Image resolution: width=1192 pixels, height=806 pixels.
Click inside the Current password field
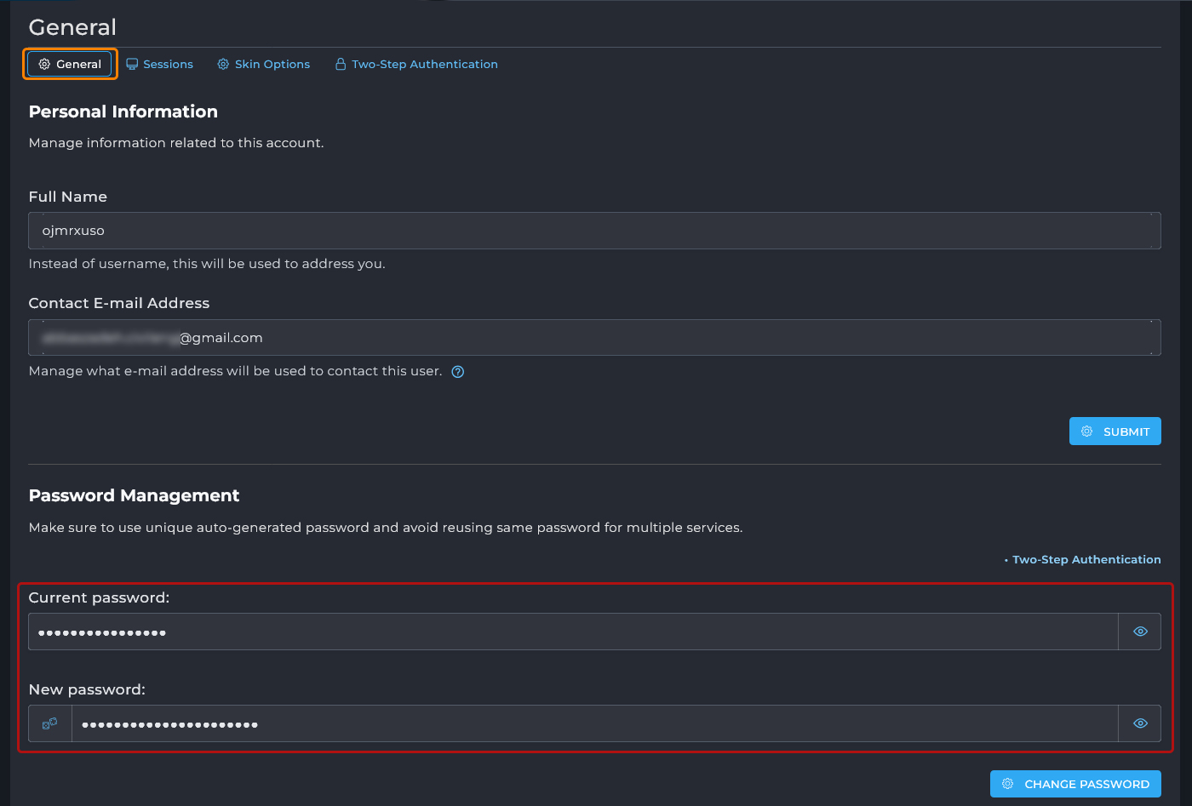pyautogui.click(x=572, y=632)
